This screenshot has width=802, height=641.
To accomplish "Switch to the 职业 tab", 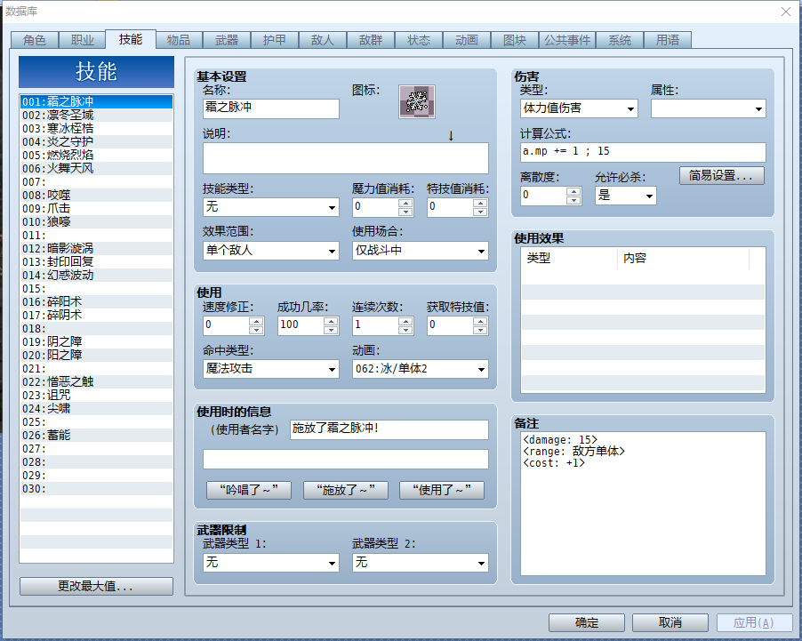I will click(83, 40).
